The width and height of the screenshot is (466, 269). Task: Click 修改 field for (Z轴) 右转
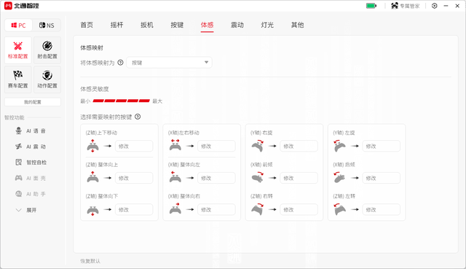click(x=299, y=209)
